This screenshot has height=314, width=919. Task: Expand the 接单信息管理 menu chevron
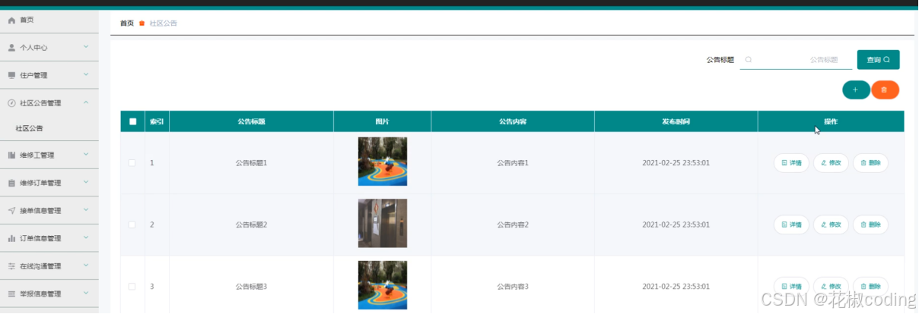click(86, 210)
